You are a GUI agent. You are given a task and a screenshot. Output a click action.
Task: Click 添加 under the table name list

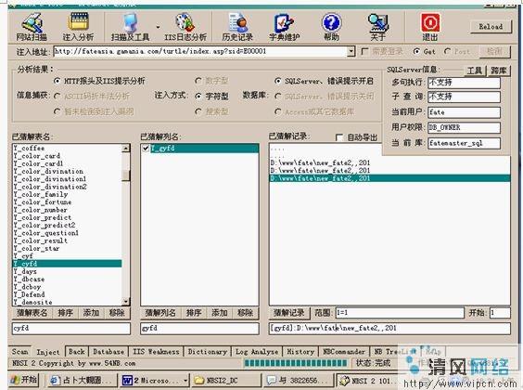tap(91, 313)
